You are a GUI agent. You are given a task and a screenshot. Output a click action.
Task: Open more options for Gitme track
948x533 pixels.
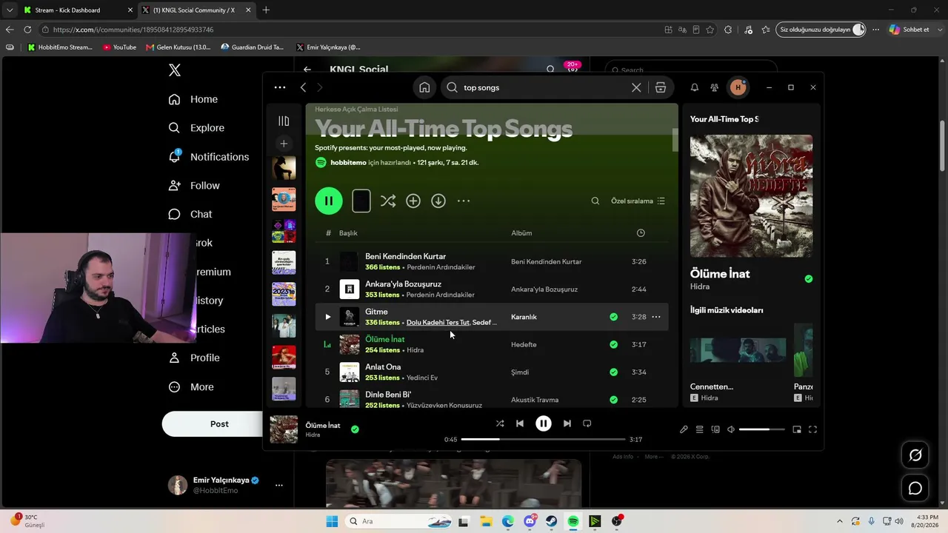[655, 317]
